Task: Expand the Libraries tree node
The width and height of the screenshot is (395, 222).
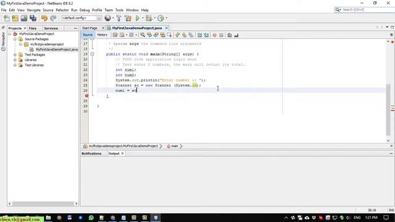Action: tap(15, 60)
